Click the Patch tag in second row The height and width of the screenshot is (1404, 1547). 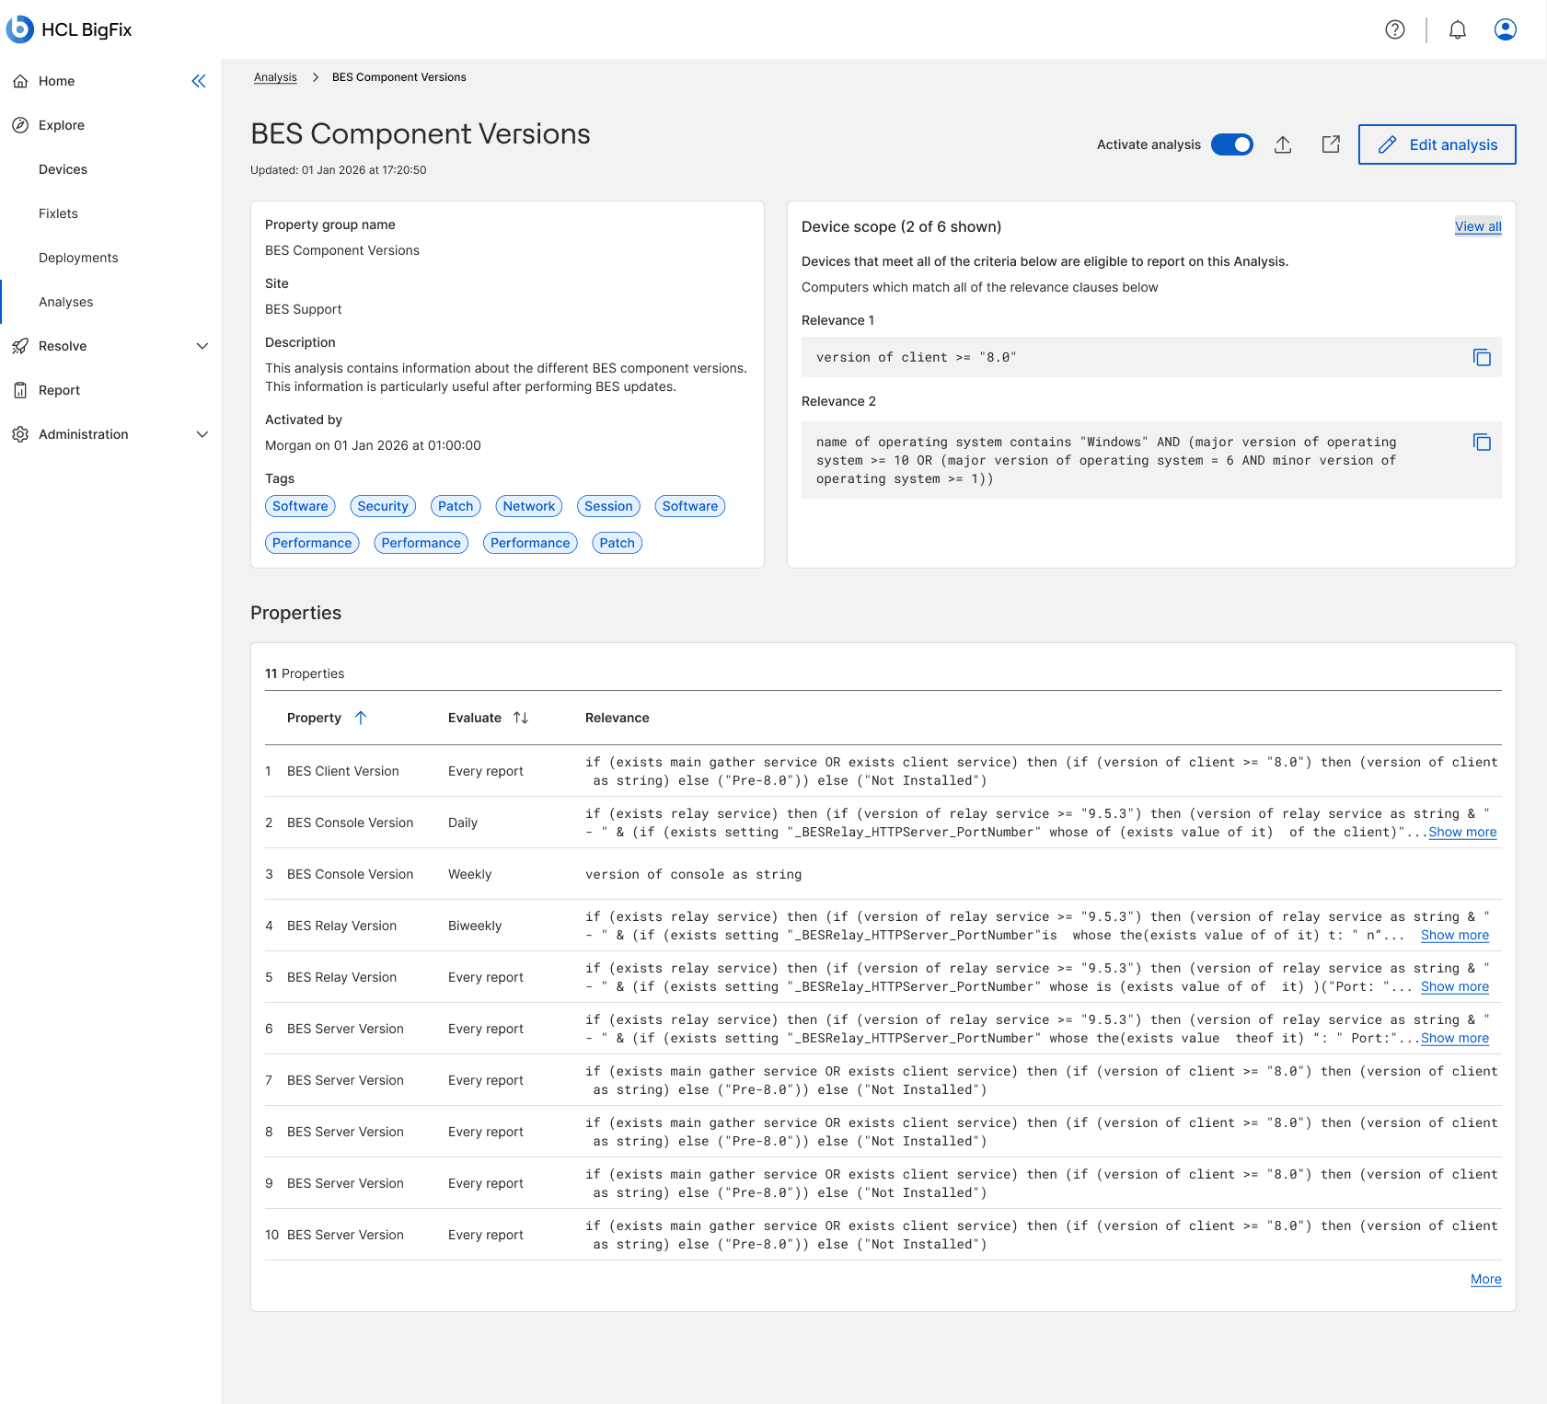click(x=618, y=543)
